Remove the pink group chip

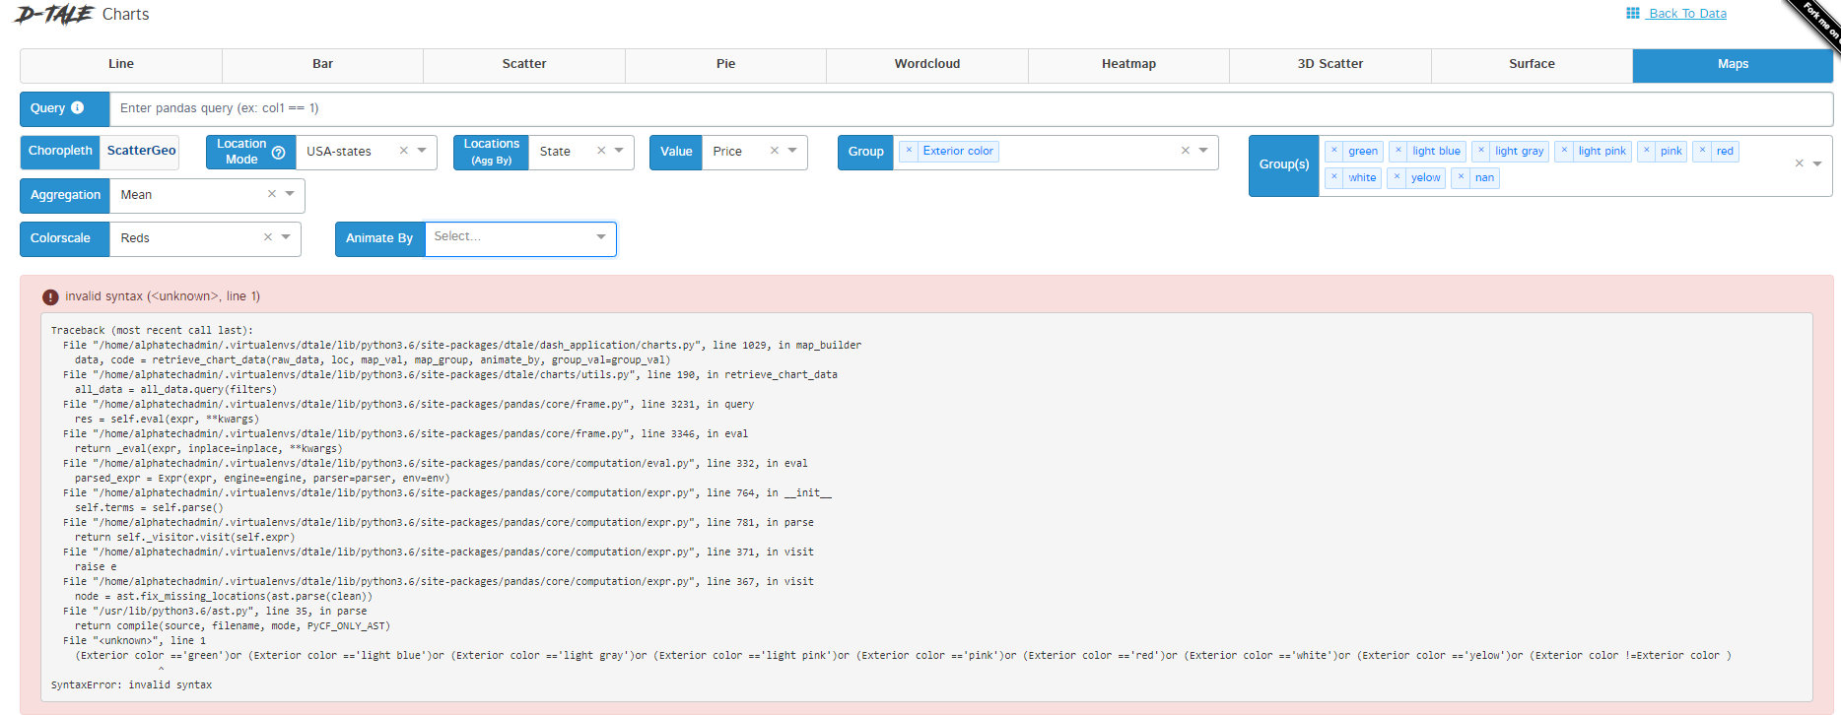coord(1647,151)
